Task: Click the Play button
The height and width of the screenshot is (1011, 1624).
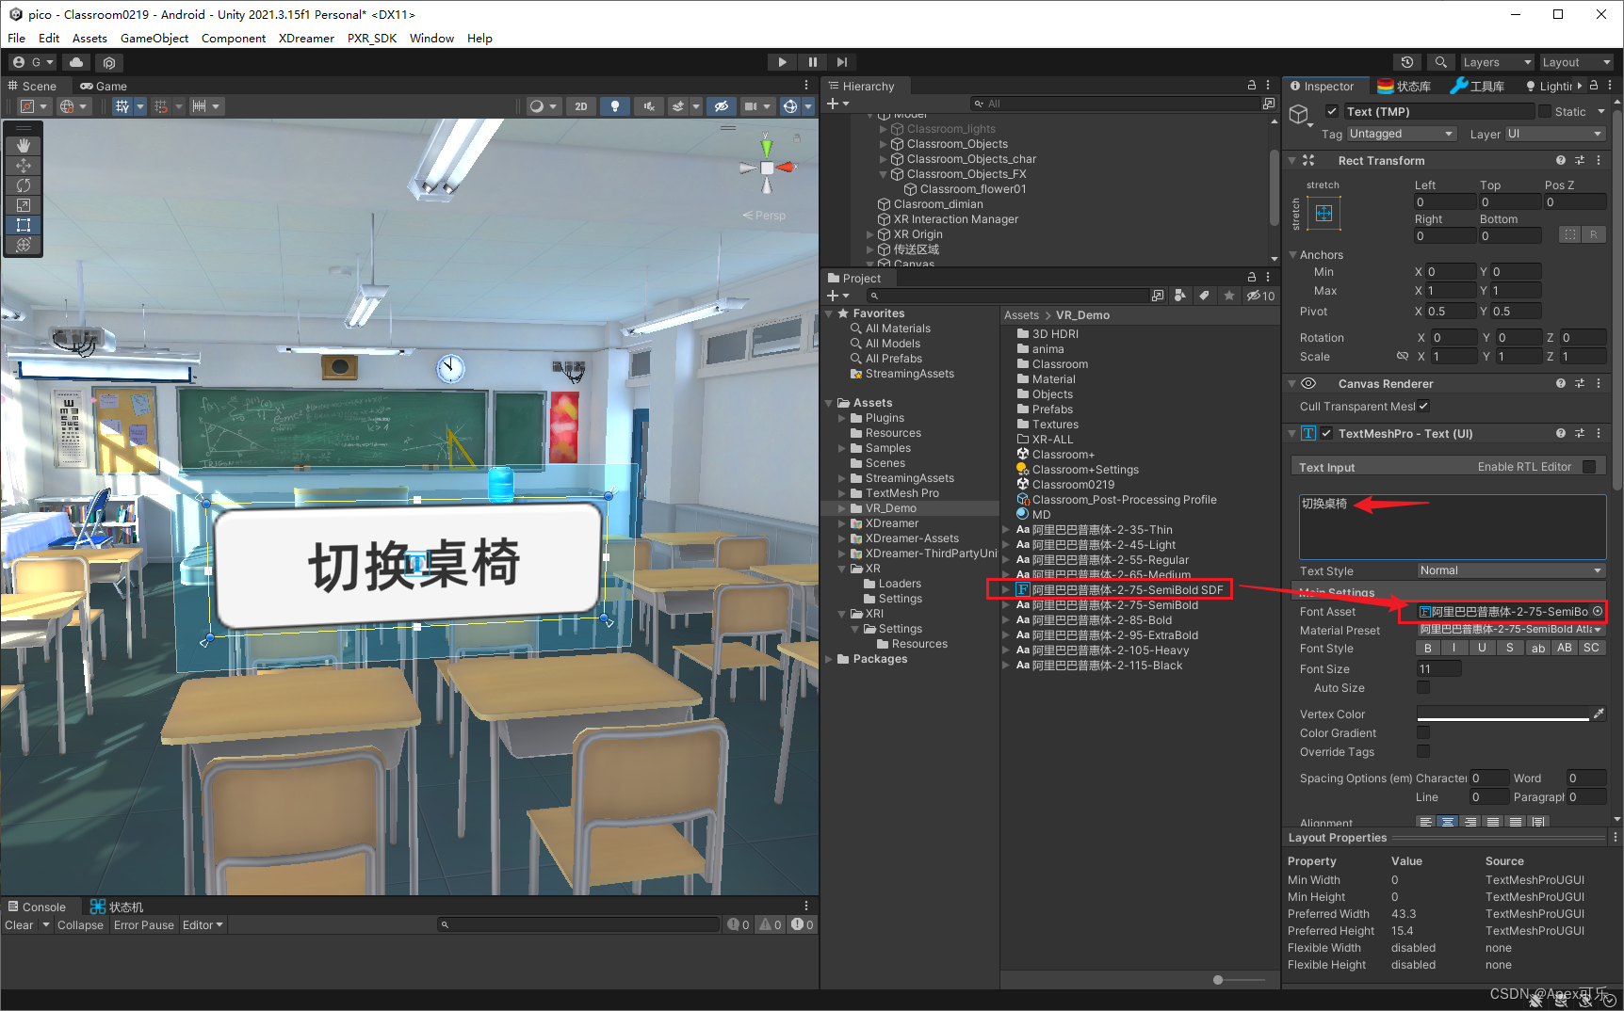Action: pos(782,62)
